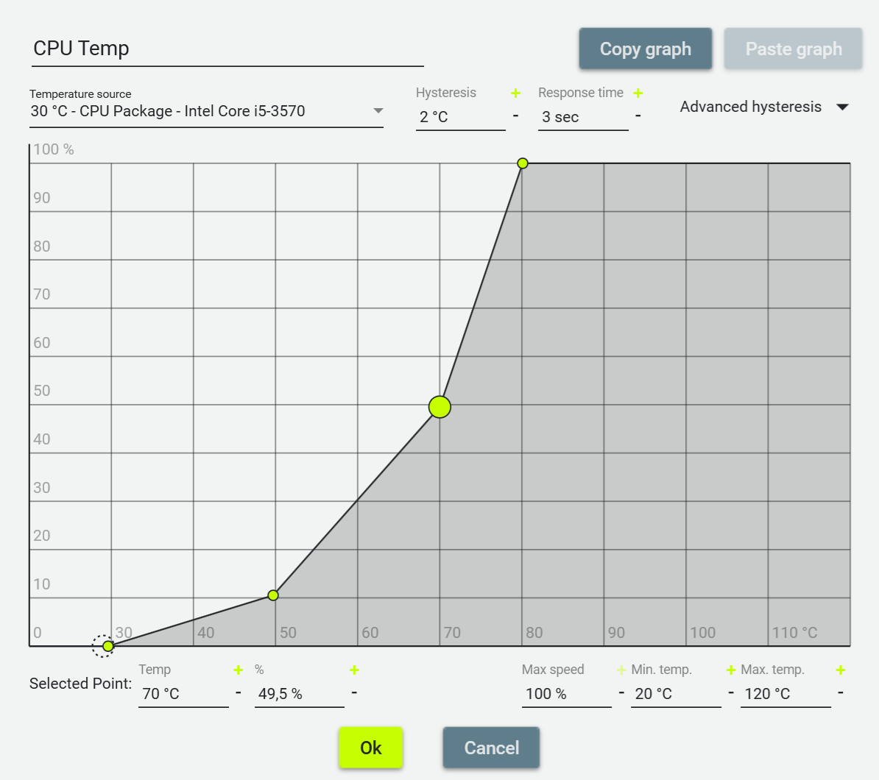879x780 pixels.
Task: Click the Selected Point: label
Action: [x=80, y=684]
